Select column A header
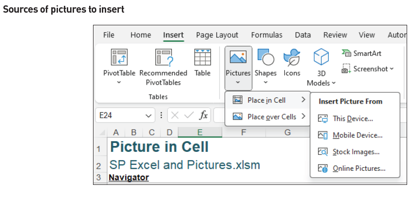 (116, 132)
